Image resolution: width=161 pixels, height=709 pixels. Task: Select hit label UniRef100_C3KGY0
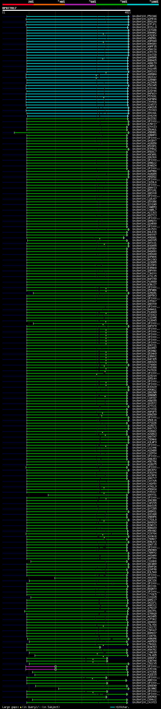click(144, 273)
